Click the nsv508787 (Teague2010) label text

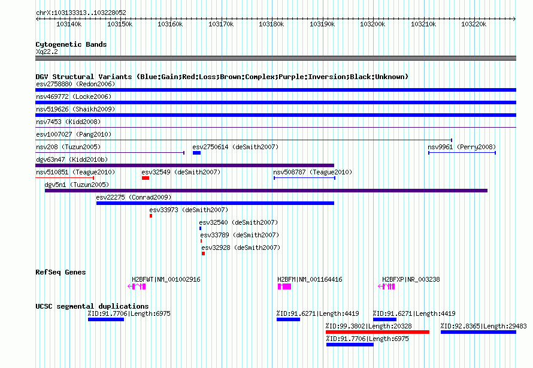point(313,172)
